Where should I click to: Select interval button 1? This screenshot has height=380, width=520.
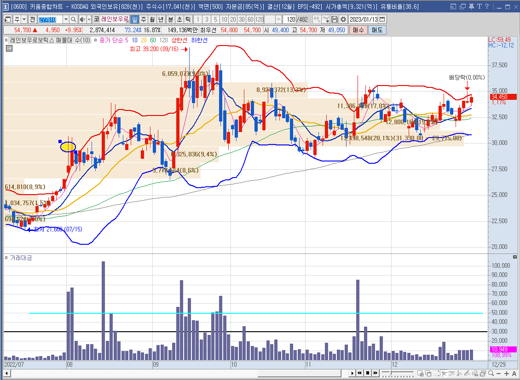[x=198, y=20]
